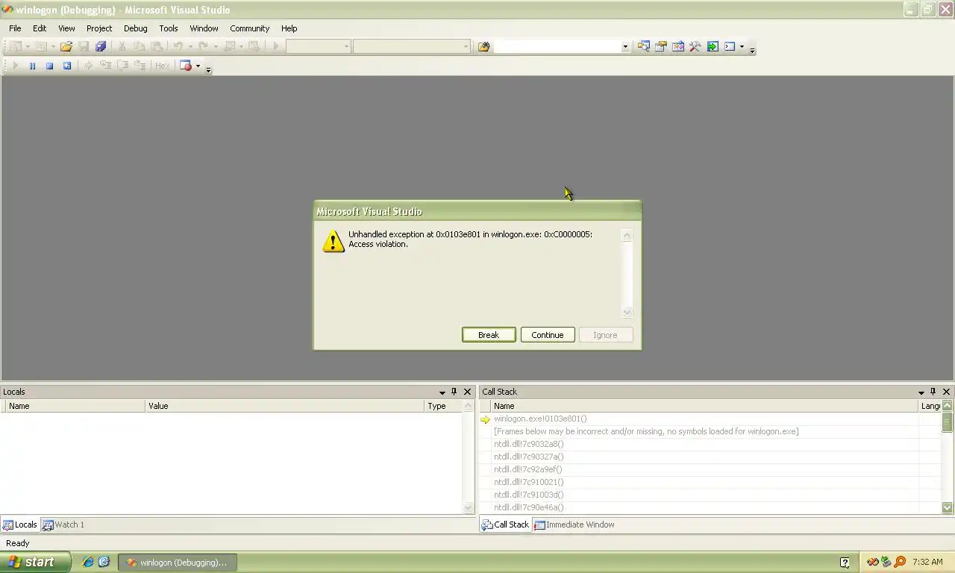
Task: Click Call Stack scrollbar down arrow
Action: point(947,507)
